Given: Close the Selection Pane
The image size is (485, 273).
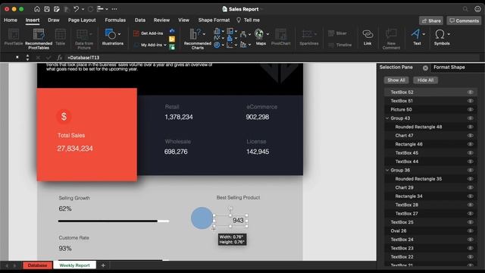Looking at the screenshot, I should (425, 67).
